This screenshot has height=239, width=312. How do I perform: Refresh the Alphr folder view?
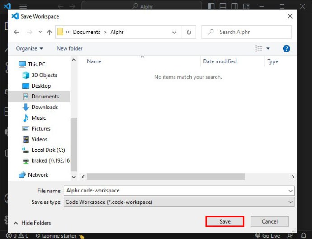point(189,32)
